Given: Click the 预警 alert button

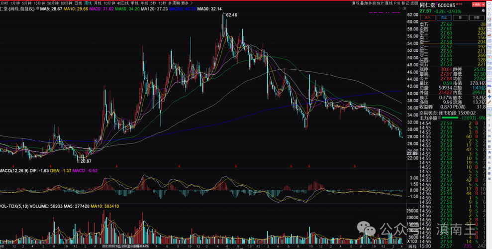Looking at the screenshot, I should coord(477,17).
